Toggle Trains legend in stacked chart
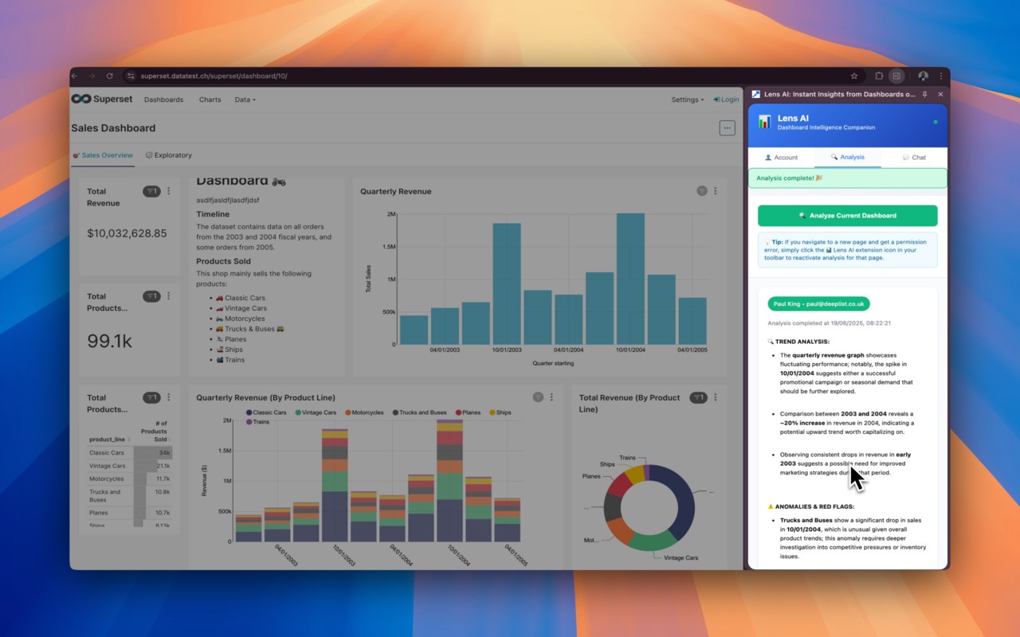Viewport: 1020px width, 637px height. (x=258, y=422)
